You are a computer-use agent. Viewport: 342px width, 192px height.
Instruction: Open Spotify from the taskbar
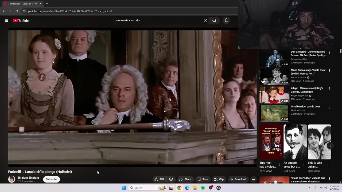(x=203, y=188)
